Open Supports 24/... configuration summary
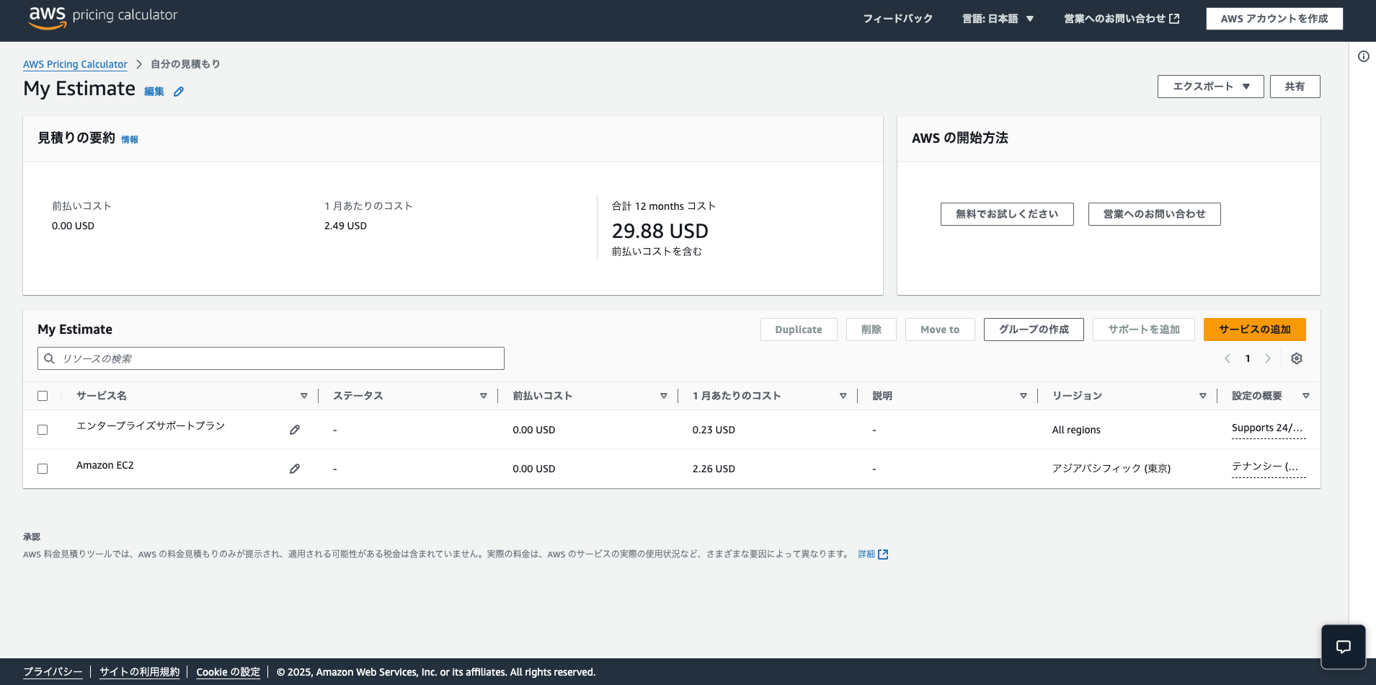1376x685 pixels. (x=1268, y=428)
